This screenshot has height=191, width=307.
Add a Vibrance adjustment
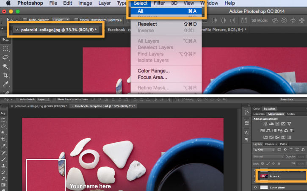tap(289, 124)
